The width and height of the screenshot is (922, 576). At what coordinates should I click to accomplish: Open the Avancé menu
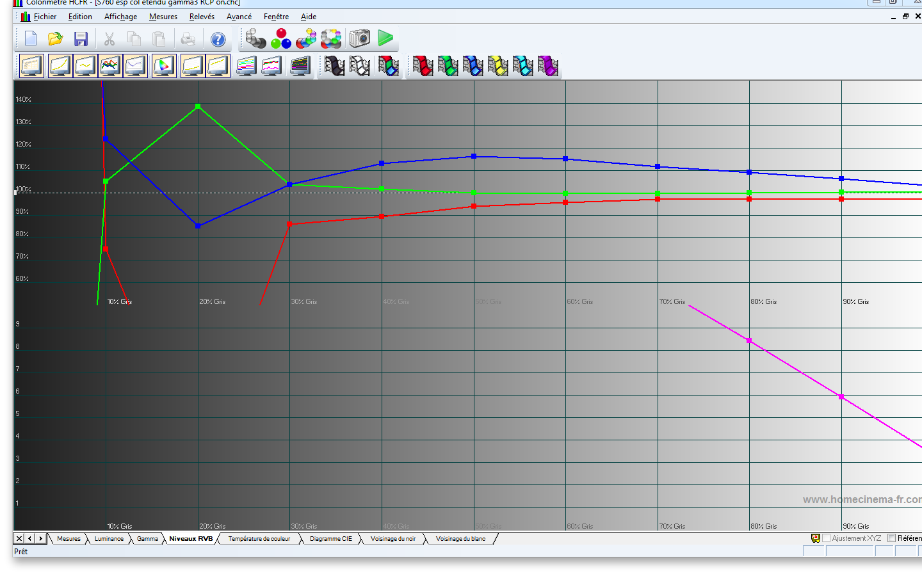pyautogui.click(x=239, y=17)
